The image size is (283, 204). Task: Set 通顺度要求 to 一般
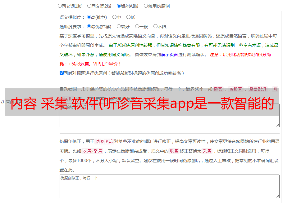[137, 26]
